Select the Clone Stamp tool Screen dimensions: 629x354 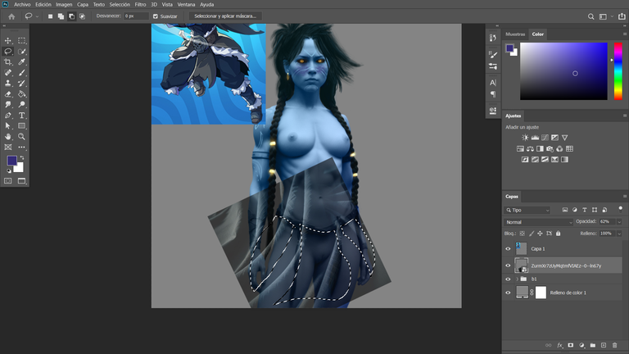[7, 83]
